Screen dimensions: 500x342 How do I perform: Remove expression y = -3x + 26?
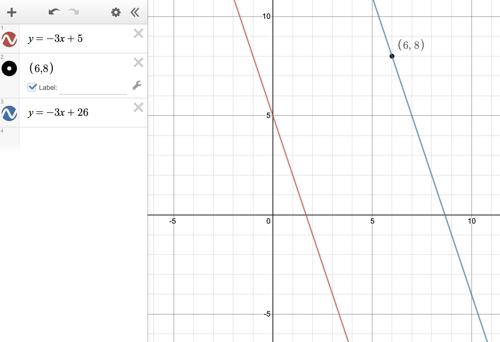[x=138, y=108]
